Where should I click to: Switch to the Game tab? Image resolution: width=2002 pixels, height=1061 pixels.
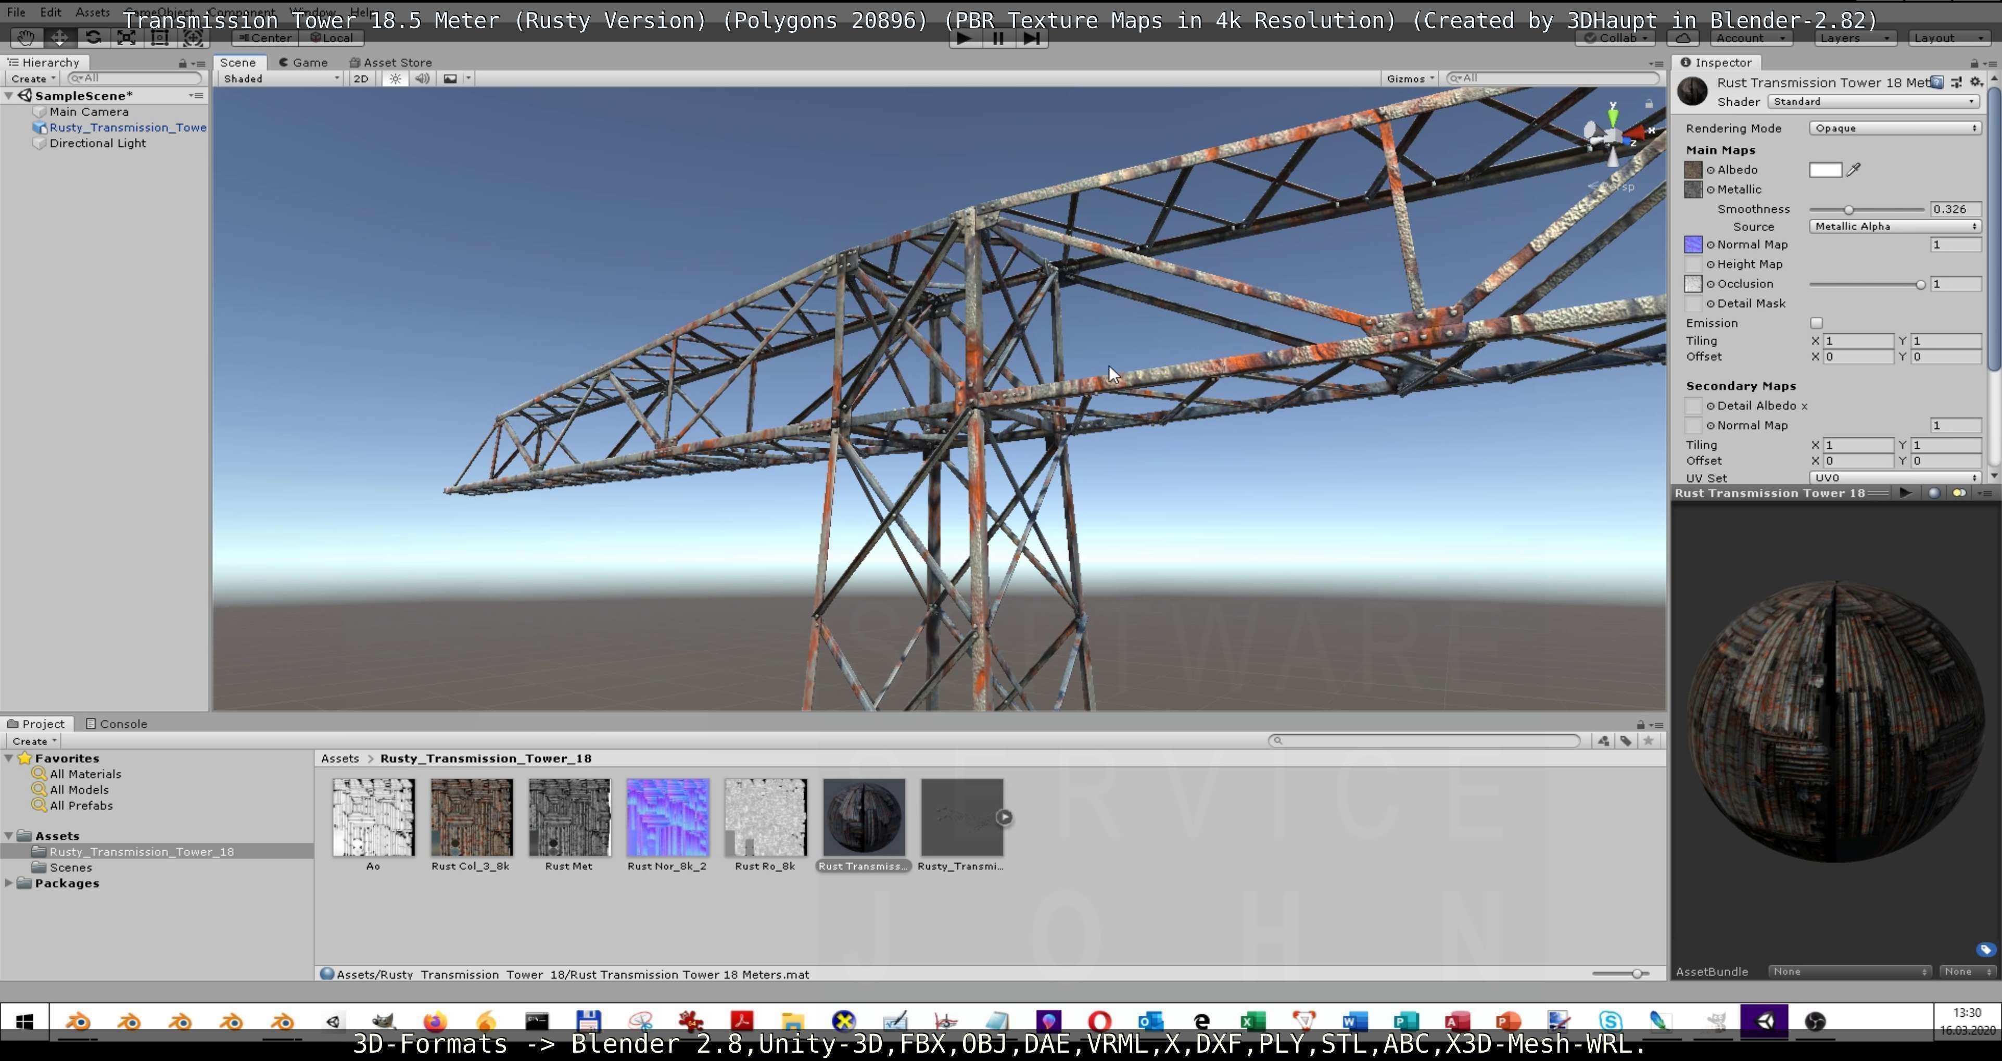[303, 62]
